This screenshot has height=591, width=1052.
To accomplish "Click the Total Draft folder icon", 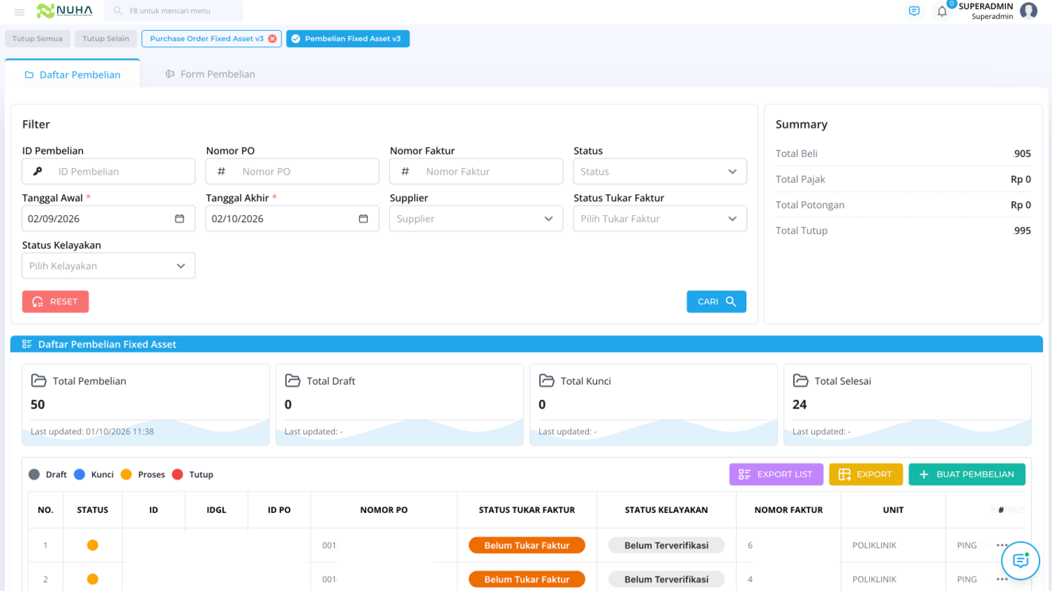I will pyautogui.click(x=293, y=381).
